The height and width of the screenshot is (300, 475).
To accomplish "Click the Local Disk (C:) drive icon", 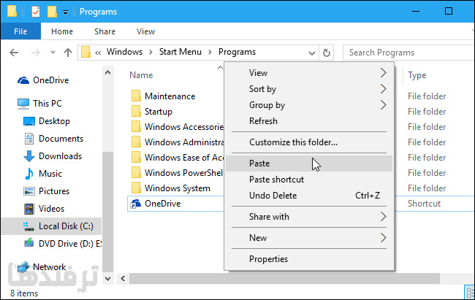I will coord(28,226).
